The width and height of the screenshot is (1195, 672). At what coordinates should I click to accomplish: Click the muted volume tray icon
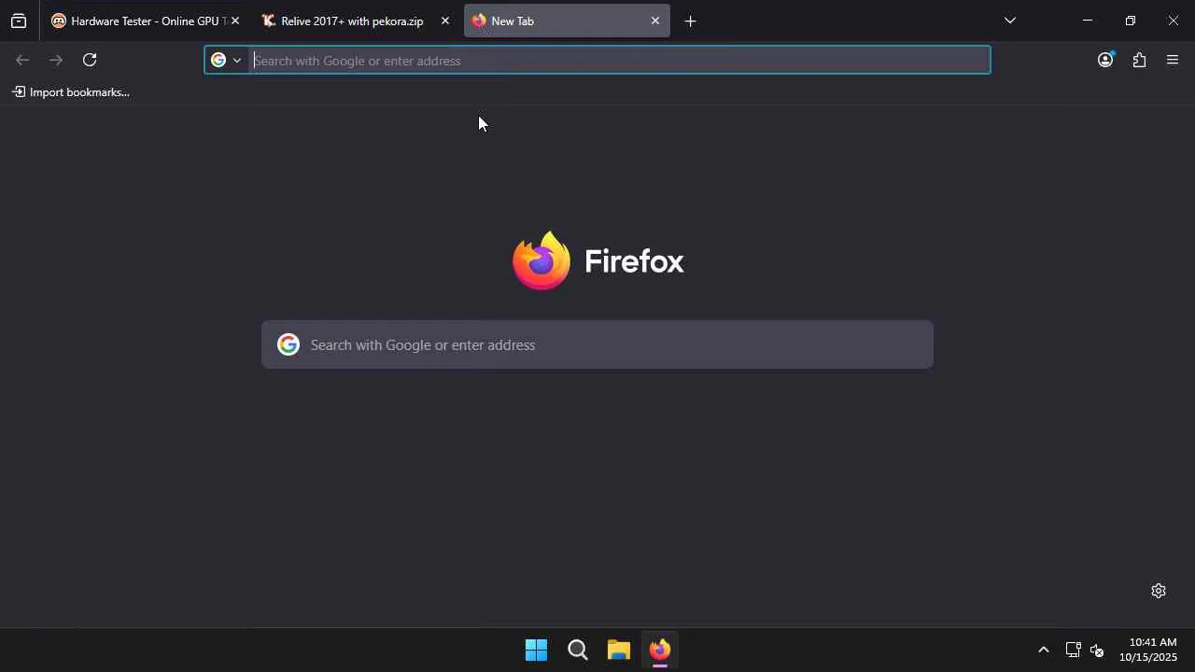click(x=1097, y=650)
